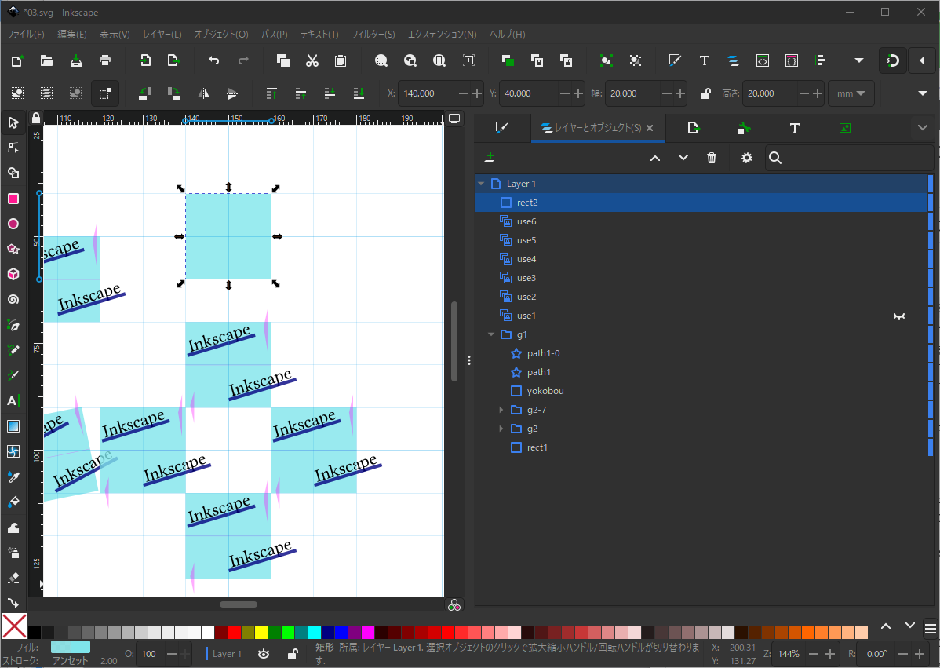Open the mm units dropdown
Viewport: 940px width, 668px height.
(x=851, y=93)
